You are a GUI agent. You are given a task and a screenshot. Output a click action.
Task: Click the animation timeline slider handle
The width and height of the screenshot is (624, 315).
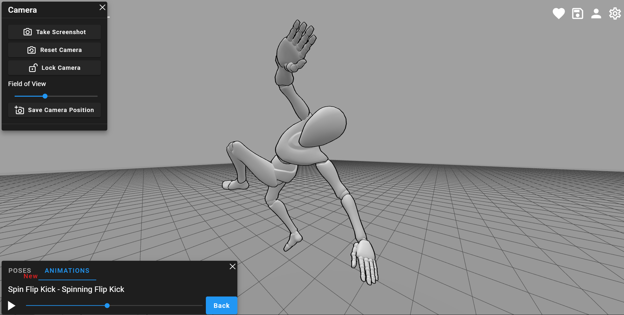click(x=107, y=305)
